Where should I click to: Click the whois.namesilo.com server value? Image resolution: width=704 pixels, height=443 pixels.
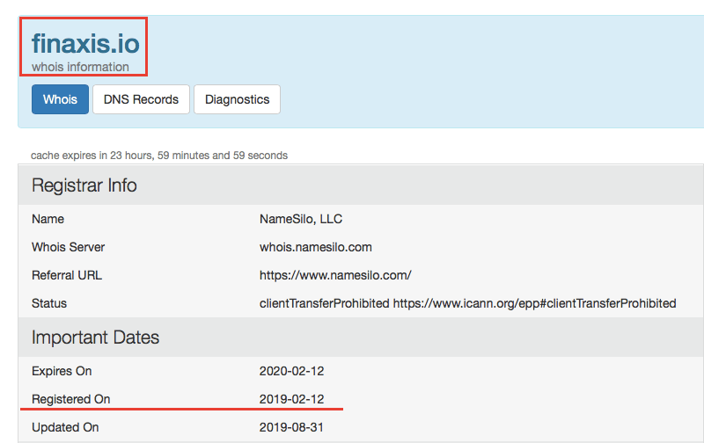pyautogui.click(x=316, y=247)
